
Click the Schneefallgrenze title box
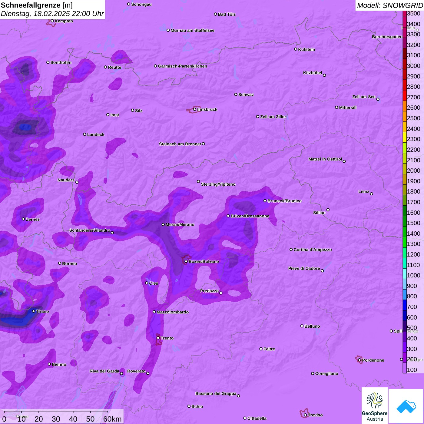coord(52,10)
